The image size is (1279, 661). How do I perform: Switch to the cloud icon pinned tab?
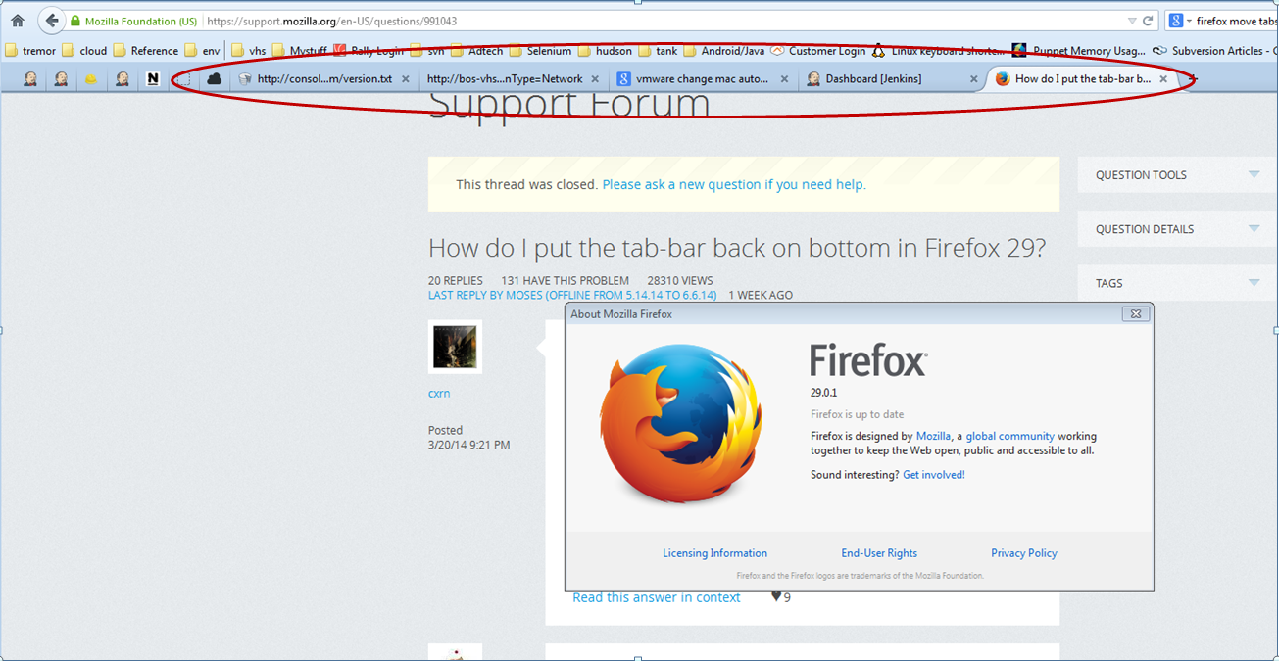(x=214, y=79)
